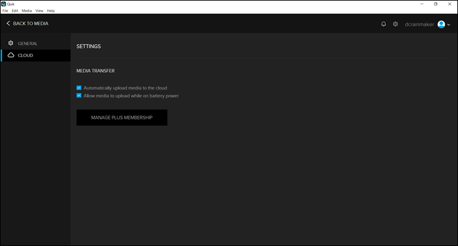458x246 pixels.
Task: Click the notifications bell icon
Action: click(384, 24)
